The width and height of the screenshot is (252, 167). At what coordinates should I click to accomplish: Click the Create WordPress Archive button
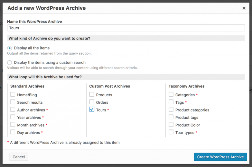point(220,157)
